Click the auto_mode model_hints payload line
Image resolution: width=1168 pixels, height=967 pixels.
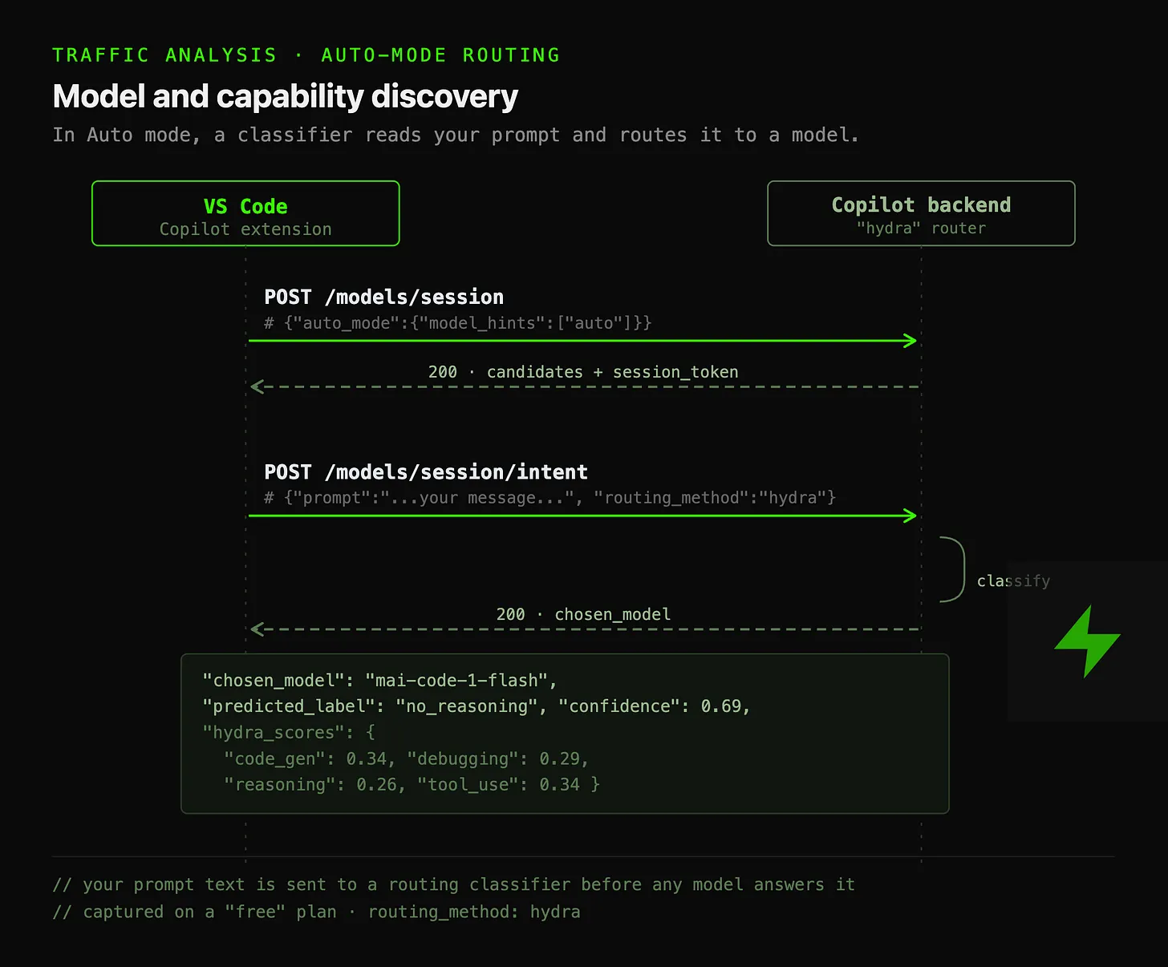point(458,323)
